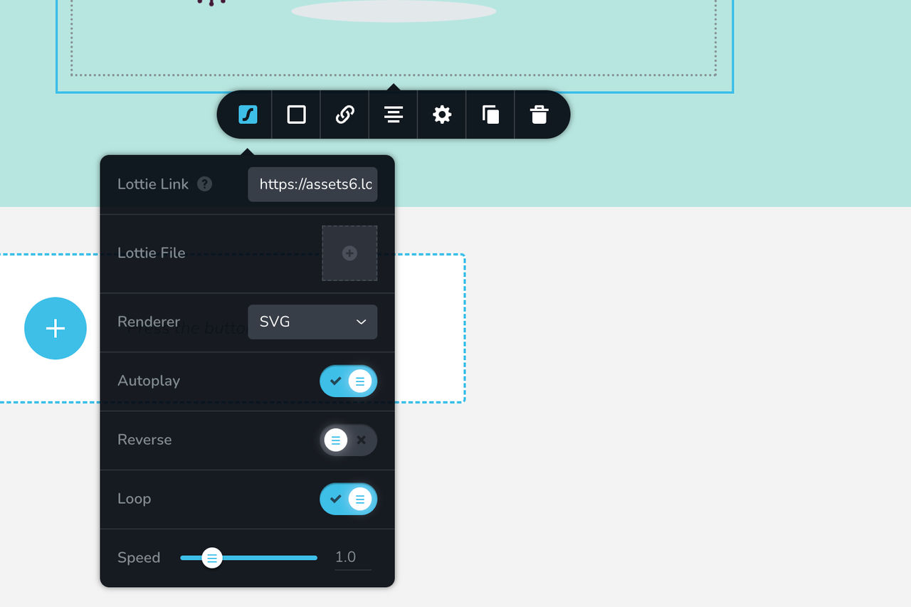
Task: Click the Speed value 1.0 field
Action: pyautogui.click(x=353, y=557)
